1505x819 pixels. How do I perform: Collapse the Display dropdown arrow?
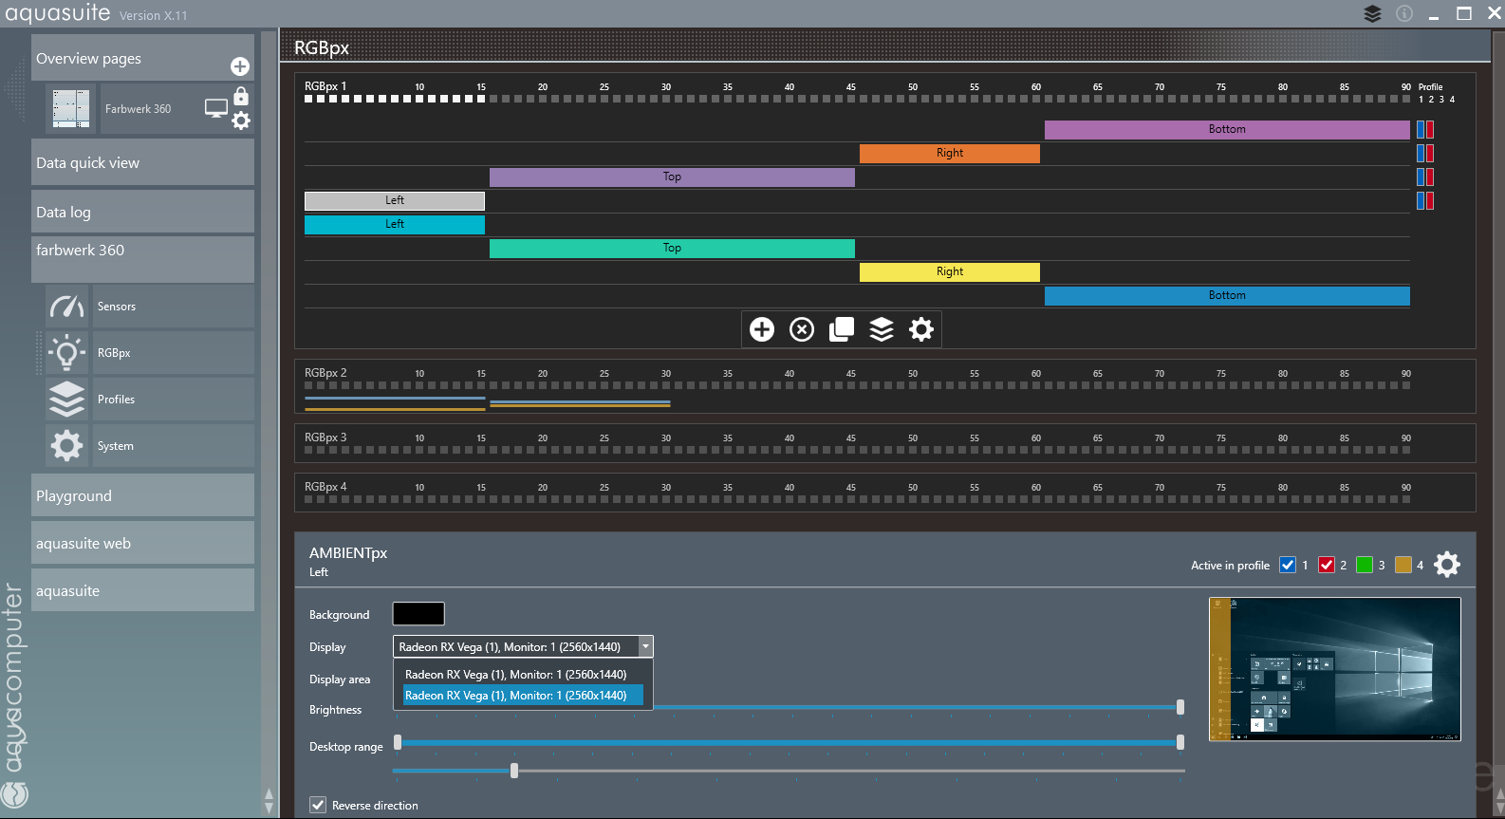[645, 647]
